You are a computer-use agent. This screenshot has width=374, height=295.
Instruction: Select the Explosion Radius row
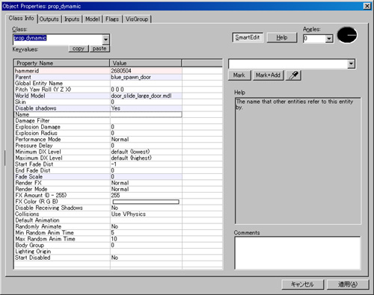(x=98, y=133)
